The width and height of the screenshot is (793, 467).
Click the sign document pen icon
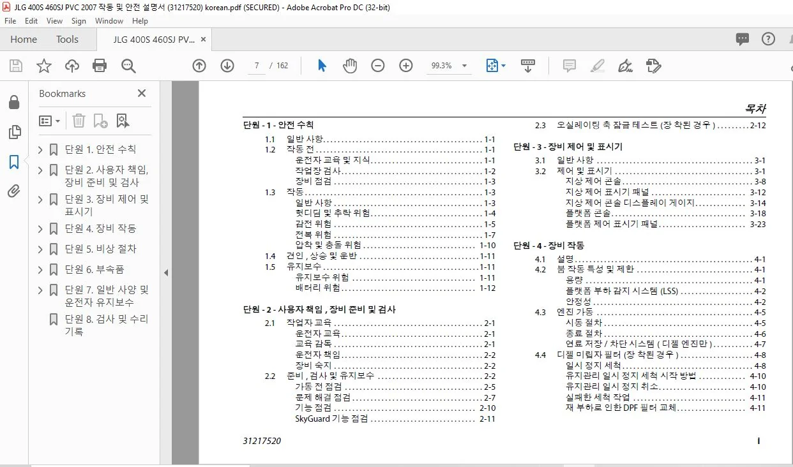625,66
